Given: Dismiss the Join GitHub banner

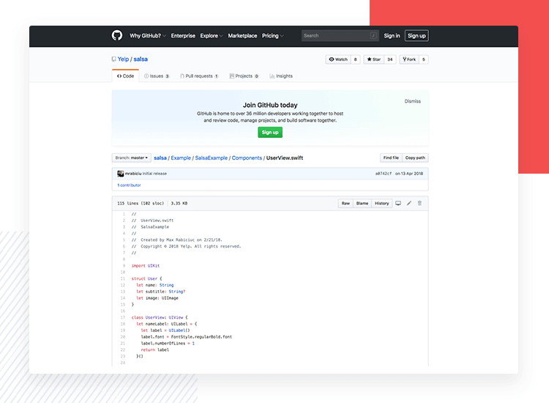Looking at the screenshot, I should pos(412,101).
